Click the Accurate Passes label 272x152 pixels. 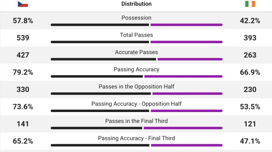pyautogui.click(x=136, y=52)
